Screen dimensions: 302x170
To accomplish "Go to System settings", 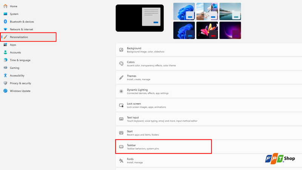I will click(14, 14).
